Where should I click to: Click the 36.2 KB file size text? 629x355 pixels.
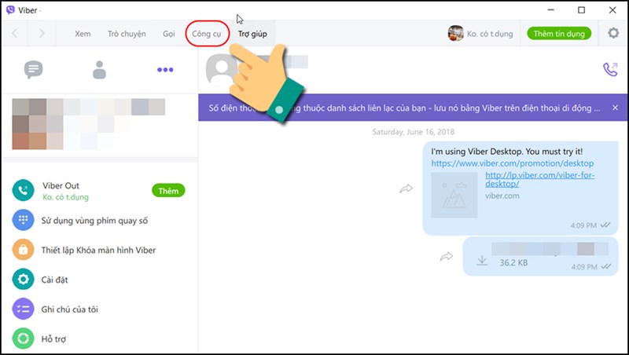pos(513,263)
